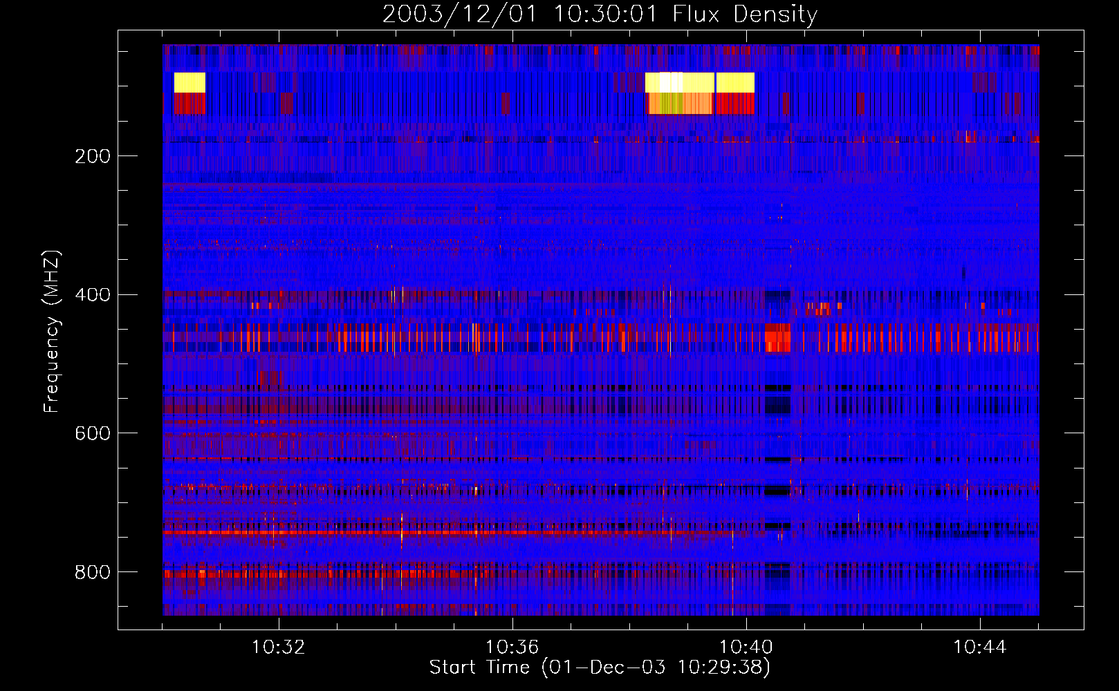
Task: Click the yellow burst block starting near 10:30
Action: coord(189,82)
